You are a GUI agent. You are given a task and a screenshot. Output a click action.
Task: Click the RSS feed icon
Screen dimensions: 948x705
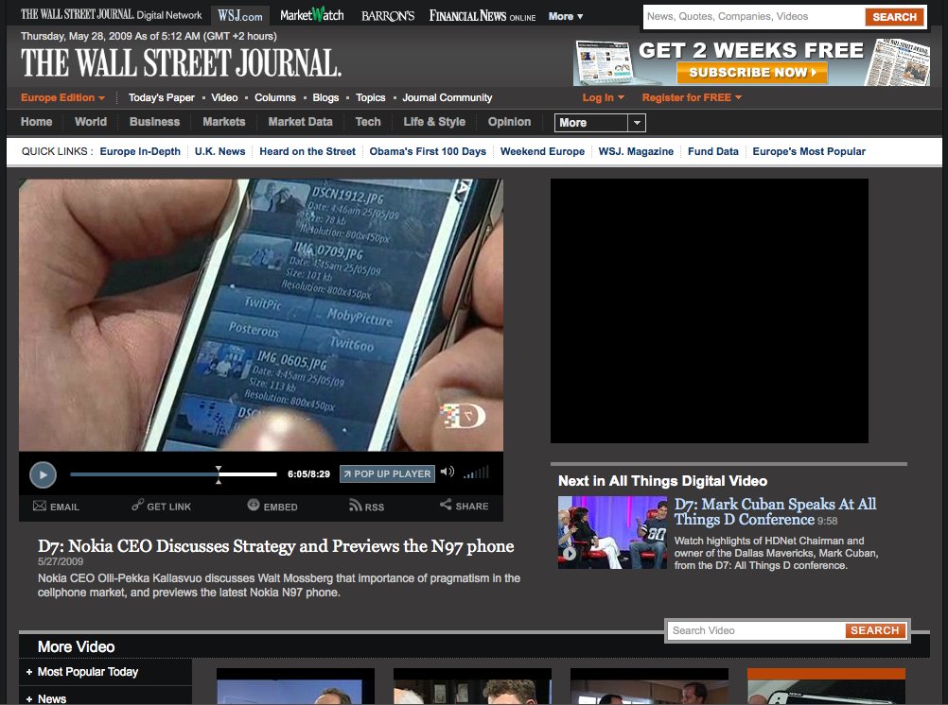355,506
